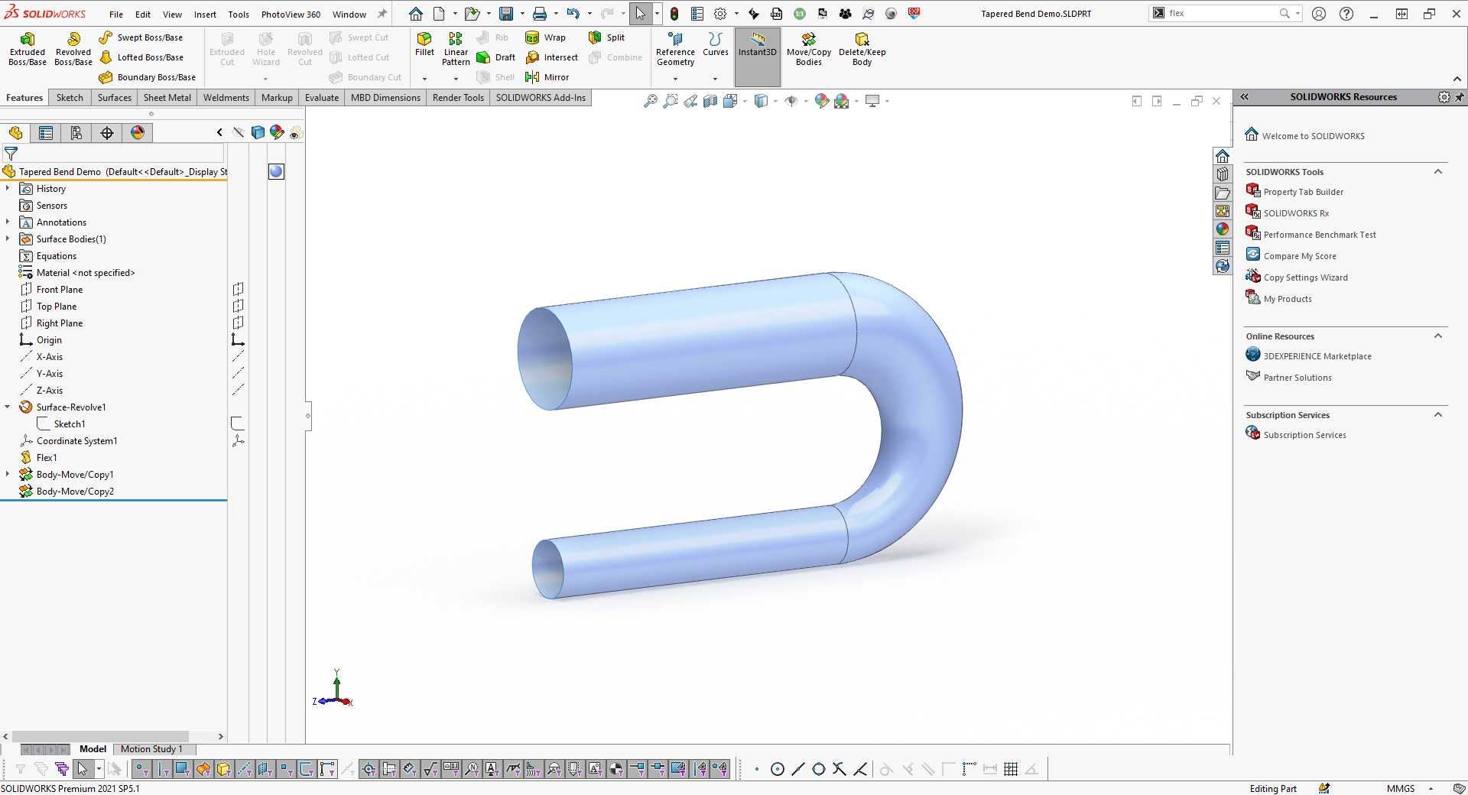Click Welcome to SOLIDWORKS link
The height and width of the screenshot is (795, 1468).
coord(1313,136)
